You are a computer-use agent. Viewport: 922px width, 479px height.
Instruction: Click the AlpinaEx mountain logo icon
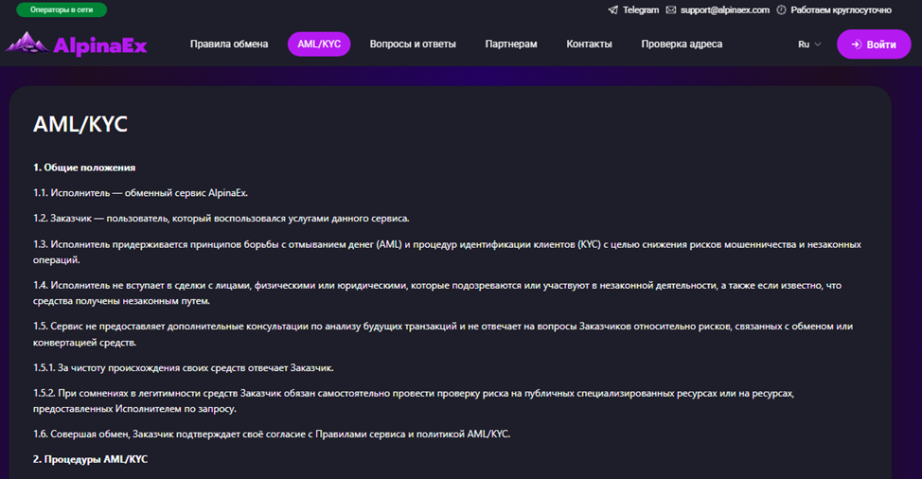click(26, 44)
